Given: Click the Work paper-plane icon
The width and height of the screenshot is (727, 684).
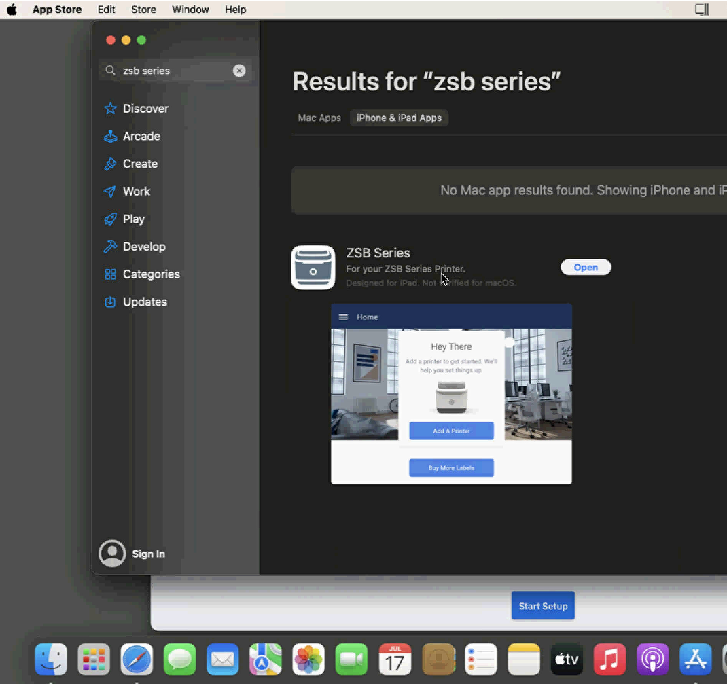Looking at the screenshot, I should coord(110,192).
